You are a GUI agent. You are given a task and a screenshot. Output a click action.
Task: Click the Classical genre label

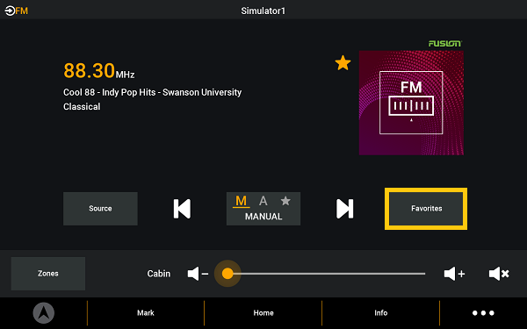tap(82, 107)
